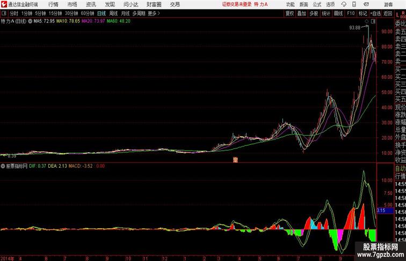The height and width of the screenshot is (261, 406).
Task: Click the 返回 back button
Action: pos(388,13)
